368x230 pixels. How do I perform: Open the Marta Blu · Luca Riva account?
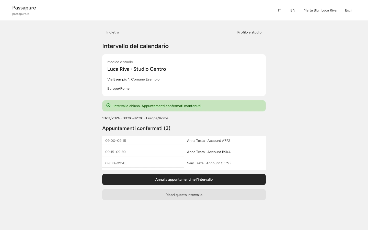pyautogui.click(x=320, y=10)
